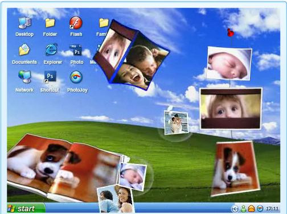The image size is (287, 214).
Task: Expand hidden tray icons arrow
Action: (x=235, y=209)
